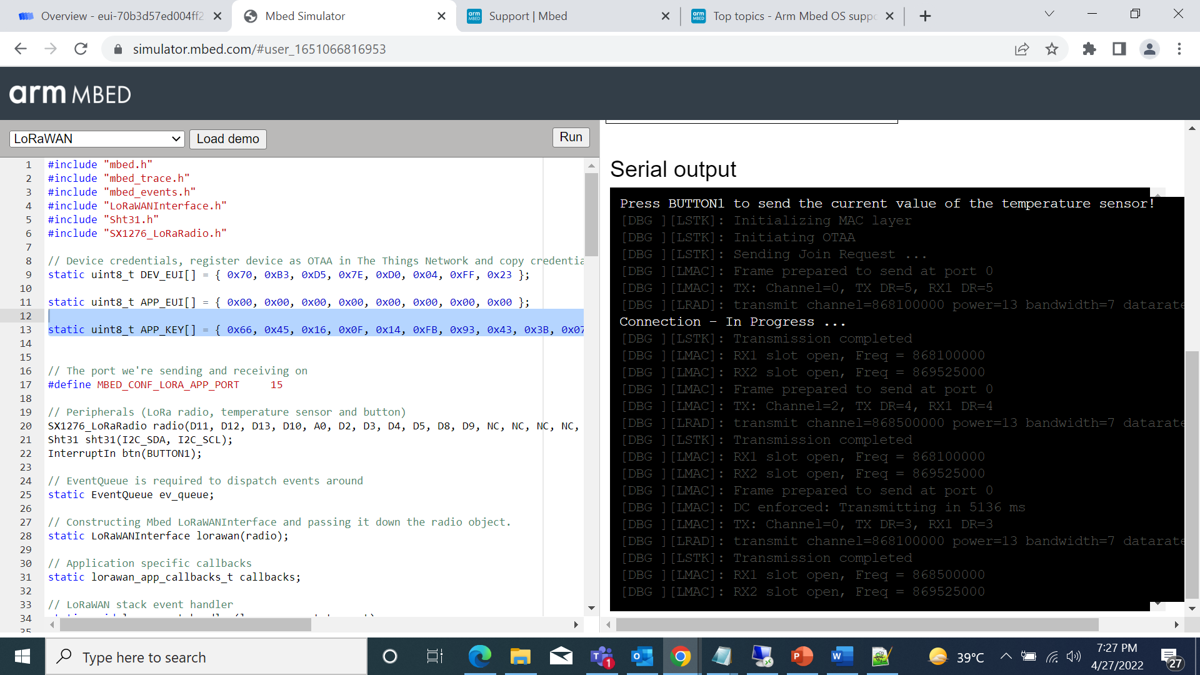
Task: Go back using the browser back arrow
Action: (x=21, y=49)
